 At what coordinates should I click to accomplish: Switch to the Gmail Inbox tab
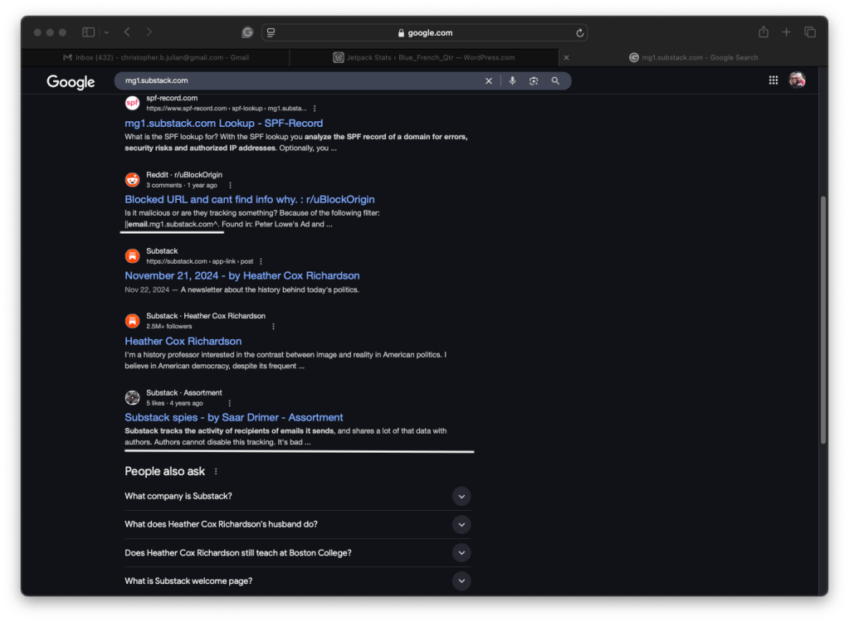pos(156,58)
